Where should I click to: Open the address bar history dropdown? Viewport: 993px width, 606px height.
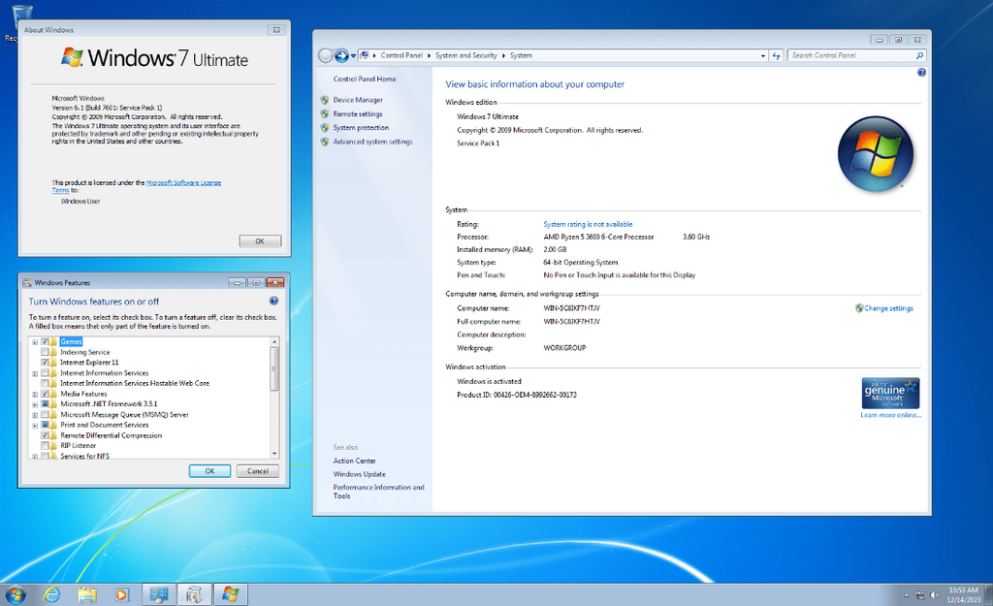(x=762, y=55)
